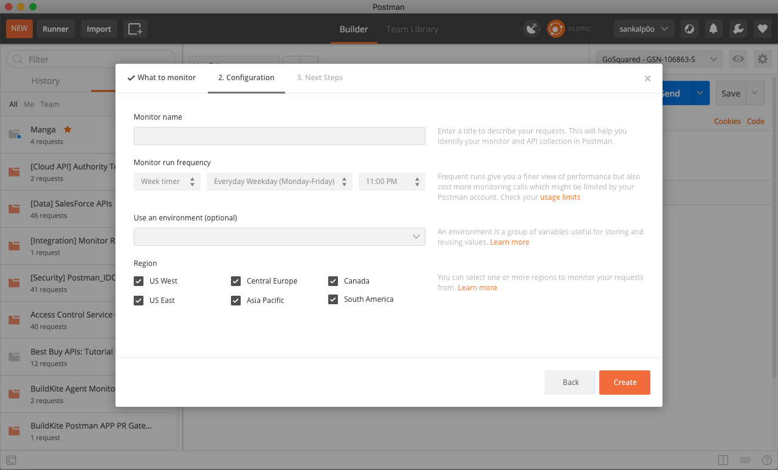Open the Postman console icon
The image size is (778, 470).
coord(11,460)
